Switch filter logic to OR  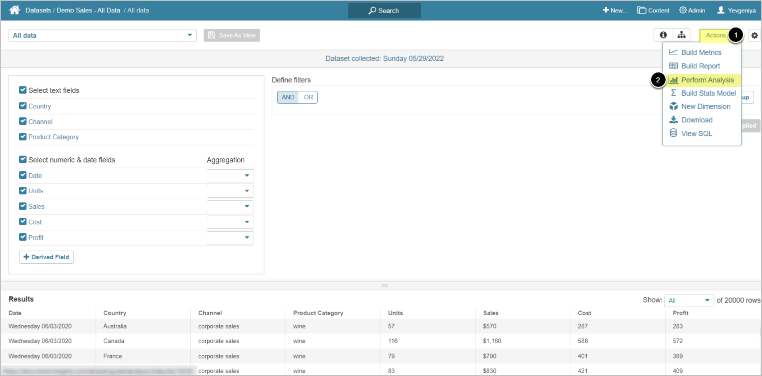click(309, 97)
